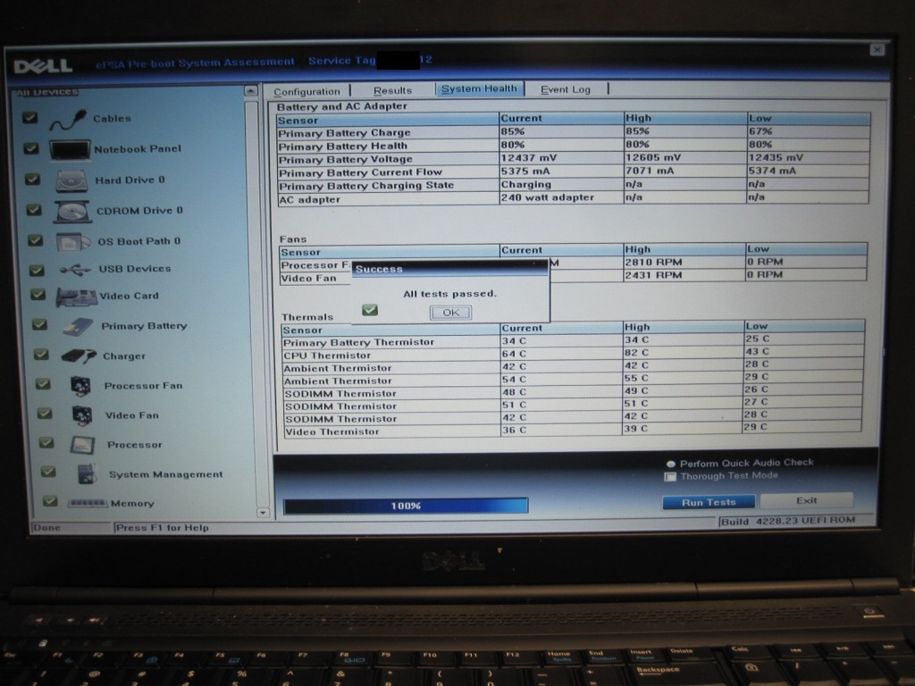The image size is (915, 686).
Task: Click the USB Devices icon
Action: tap(75, 270)
